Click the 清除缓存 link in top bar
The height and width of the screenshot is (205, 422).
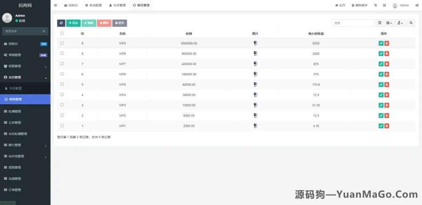[x=359, y=5]
